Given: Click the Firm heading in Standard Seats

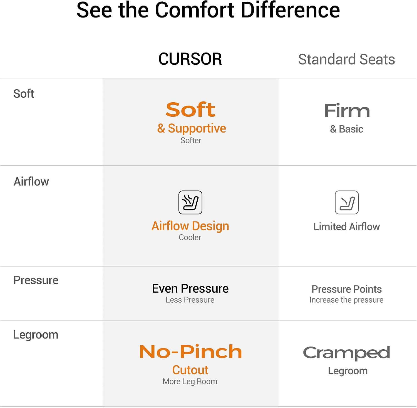Looking at the screenshot, I should 347,110.
